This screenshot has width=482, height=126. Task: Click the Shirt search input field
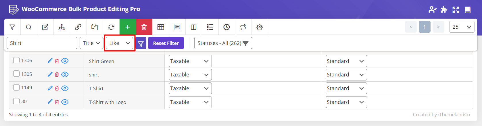[x=42, y=43]
